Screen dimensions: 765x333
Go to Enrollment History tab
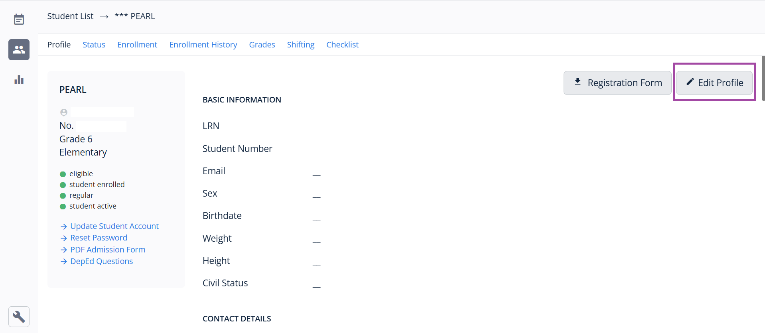coord(203,45)
